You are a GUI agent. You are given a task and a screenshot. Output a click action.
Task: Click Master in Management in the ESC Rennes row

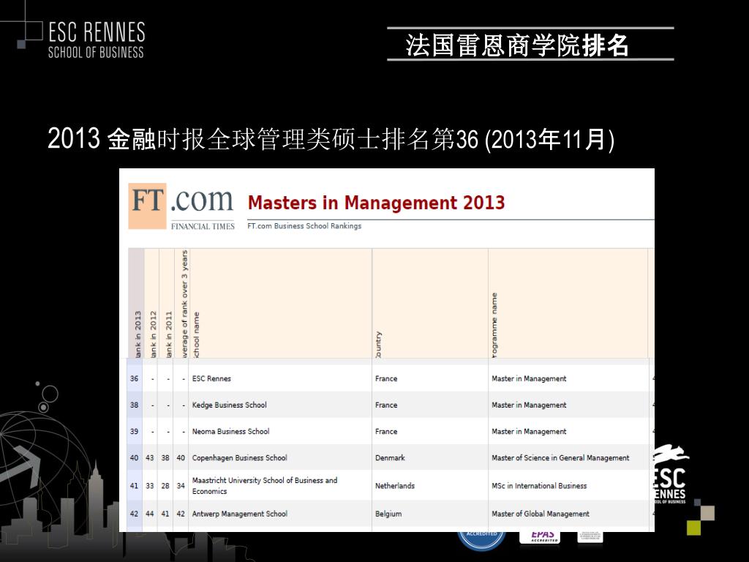pyautogui.click(x=529, y=378)
